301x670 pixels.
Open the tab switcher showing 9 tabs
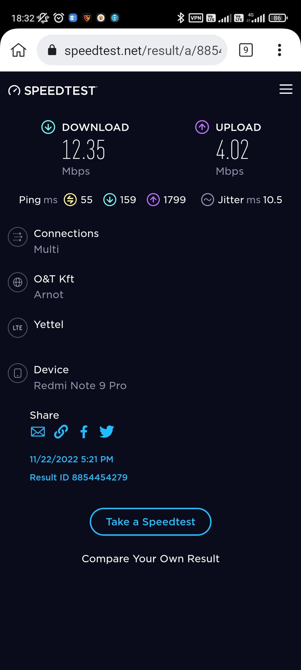click(246, 50)
